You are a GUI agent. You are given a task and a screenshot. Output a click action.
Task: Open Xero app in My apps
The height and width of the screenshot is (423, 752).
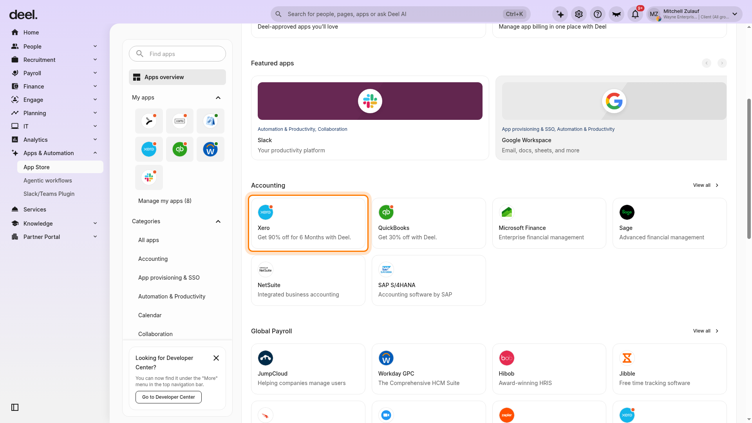[149, 149]
